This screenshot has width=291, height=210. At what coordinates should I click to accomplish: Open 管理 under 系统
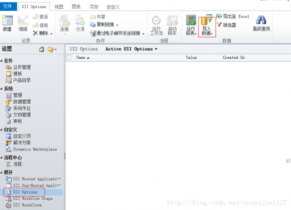click(14, 95)
